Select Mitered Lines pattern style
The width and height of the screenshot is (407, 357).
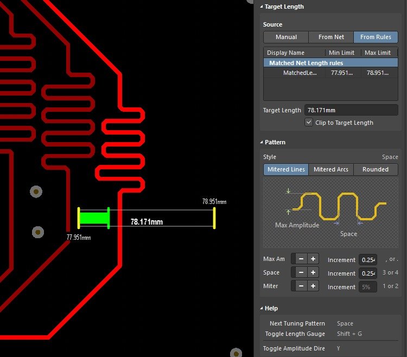click(x=286, y=169)
